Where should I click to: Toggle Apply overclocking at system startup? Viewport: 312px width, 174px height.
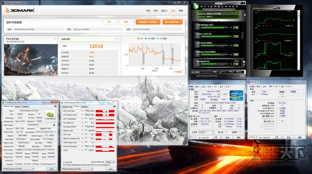[194, 76]
